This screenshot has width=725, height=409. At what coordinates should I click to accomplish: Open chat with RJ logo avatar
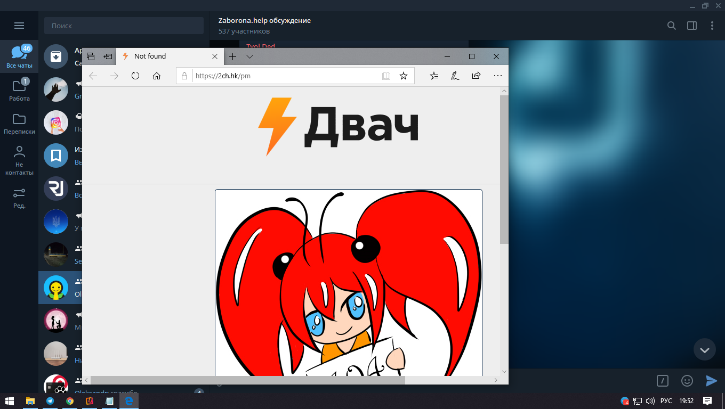56,189
